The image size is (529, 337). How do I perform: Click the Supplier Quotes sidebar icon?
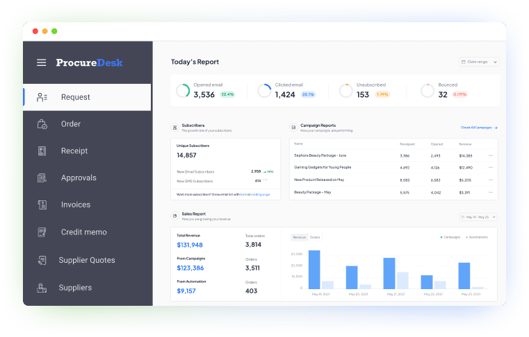[x=42, y=260]
